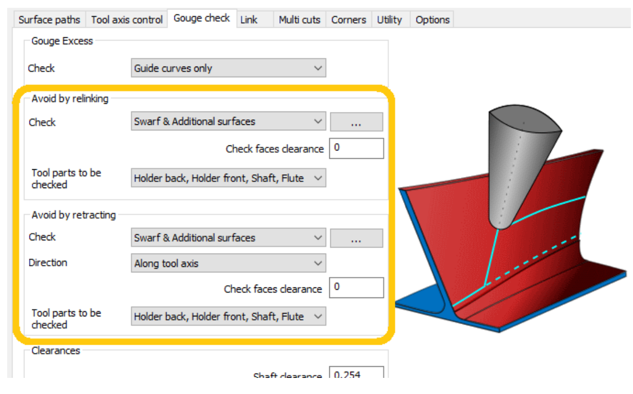
Task: Edit Check faces clearance in Avoid by retracting
Action: (x=356, y=287)
